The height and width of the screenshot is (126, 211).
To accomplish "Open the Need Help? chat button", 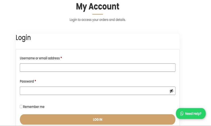I will point(191,114).
